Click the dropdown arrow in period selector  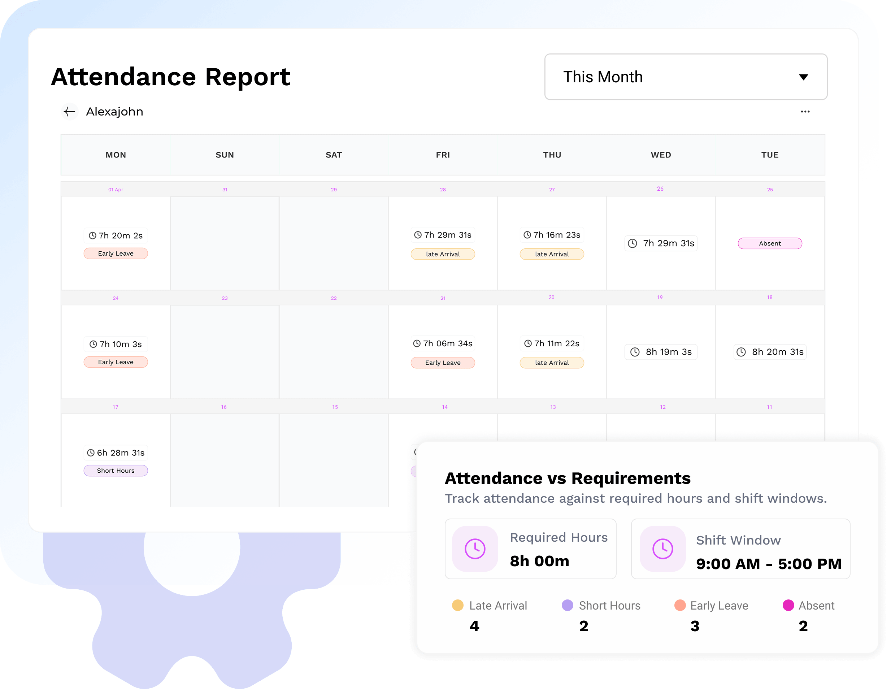(803, 77)
